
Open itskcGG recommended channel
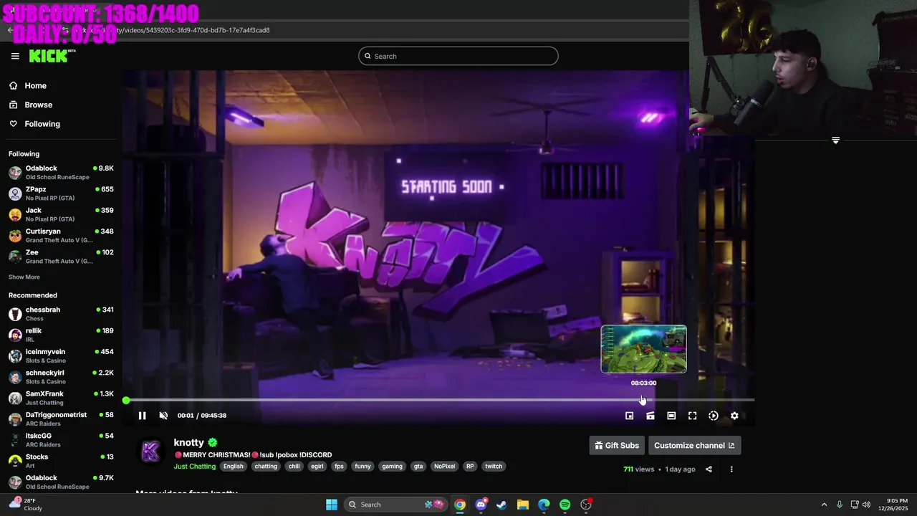[x=61, y=440]
